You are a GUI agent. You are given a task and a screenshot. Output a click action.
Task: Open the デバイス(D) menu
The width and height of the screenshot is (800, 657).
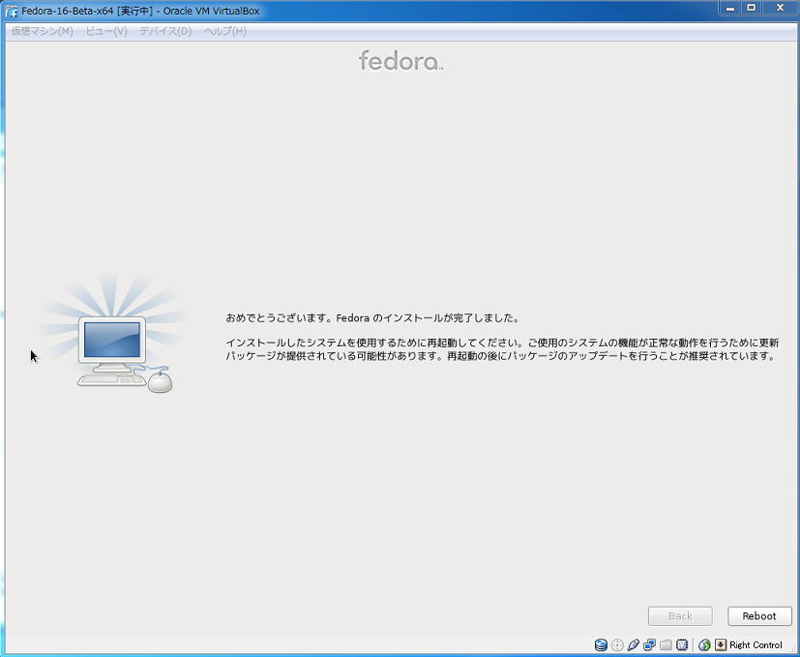tap(164, 31)
